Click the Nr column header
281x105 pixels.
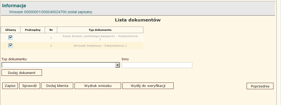click(51, 30)
